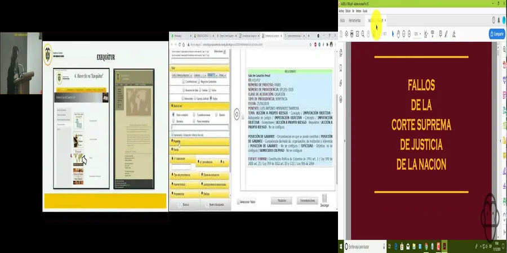The height and width of the screenshot is (253, 507).
Task: Click the Acrobat upload to cloud icon
Action: [346, 34]
